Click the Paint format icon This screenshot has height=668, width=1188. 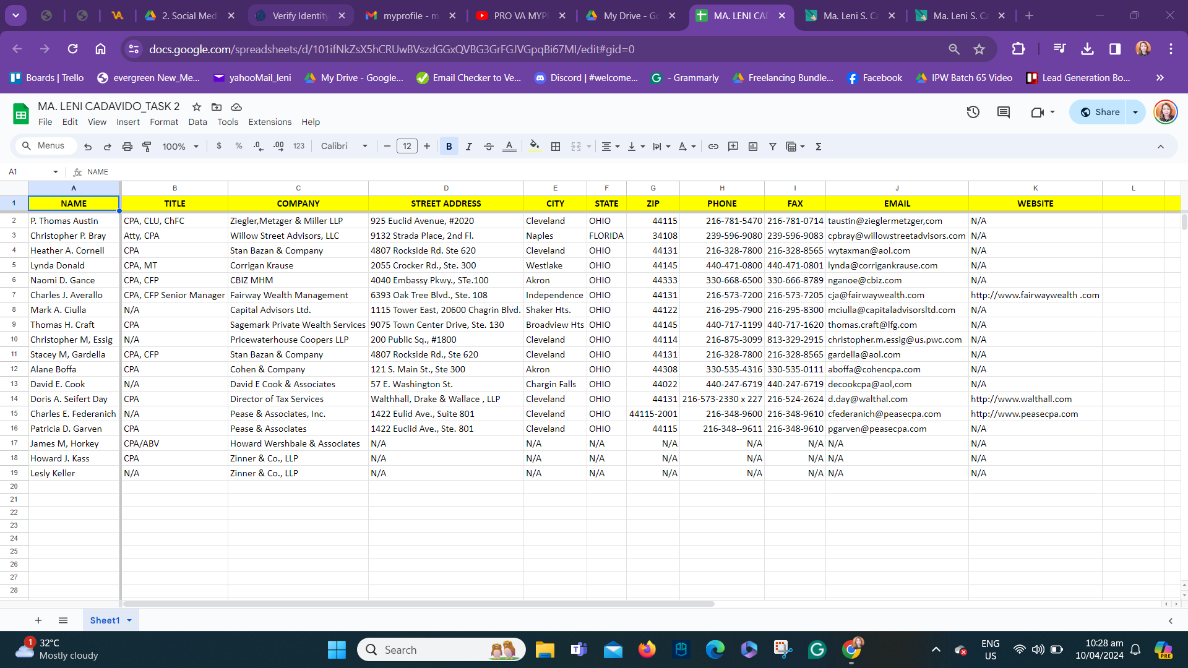coord(147,147)
